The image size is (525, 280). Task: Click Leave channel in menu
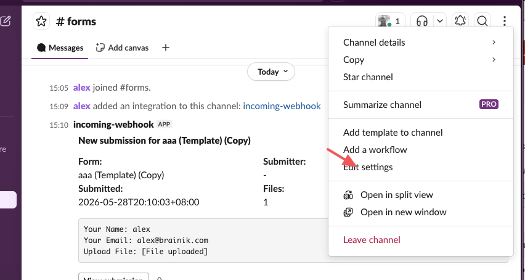[x=420, y=240]
